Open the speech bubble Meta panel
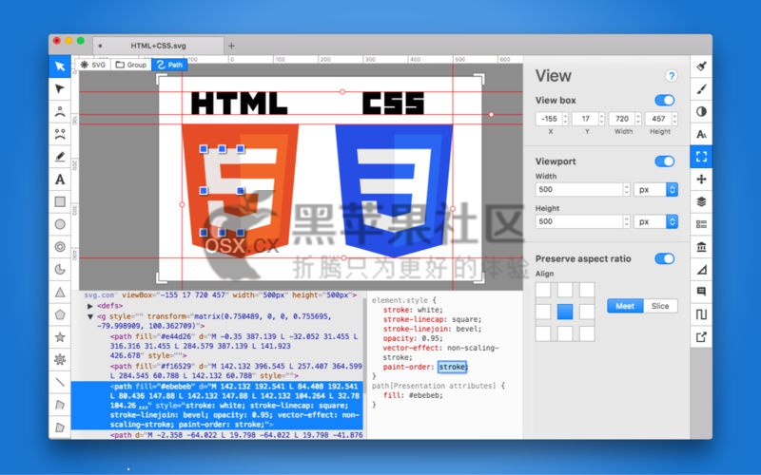Viewport: 761px width, 475px height. [x=701, y=292]
